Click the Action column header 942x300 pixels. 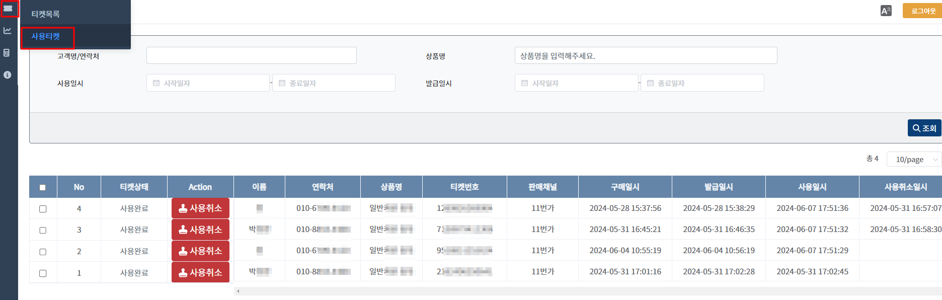point(200,187)
